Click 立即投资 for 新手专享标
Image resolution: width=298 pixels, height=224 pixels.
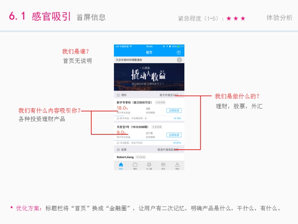tap(174, 111)
